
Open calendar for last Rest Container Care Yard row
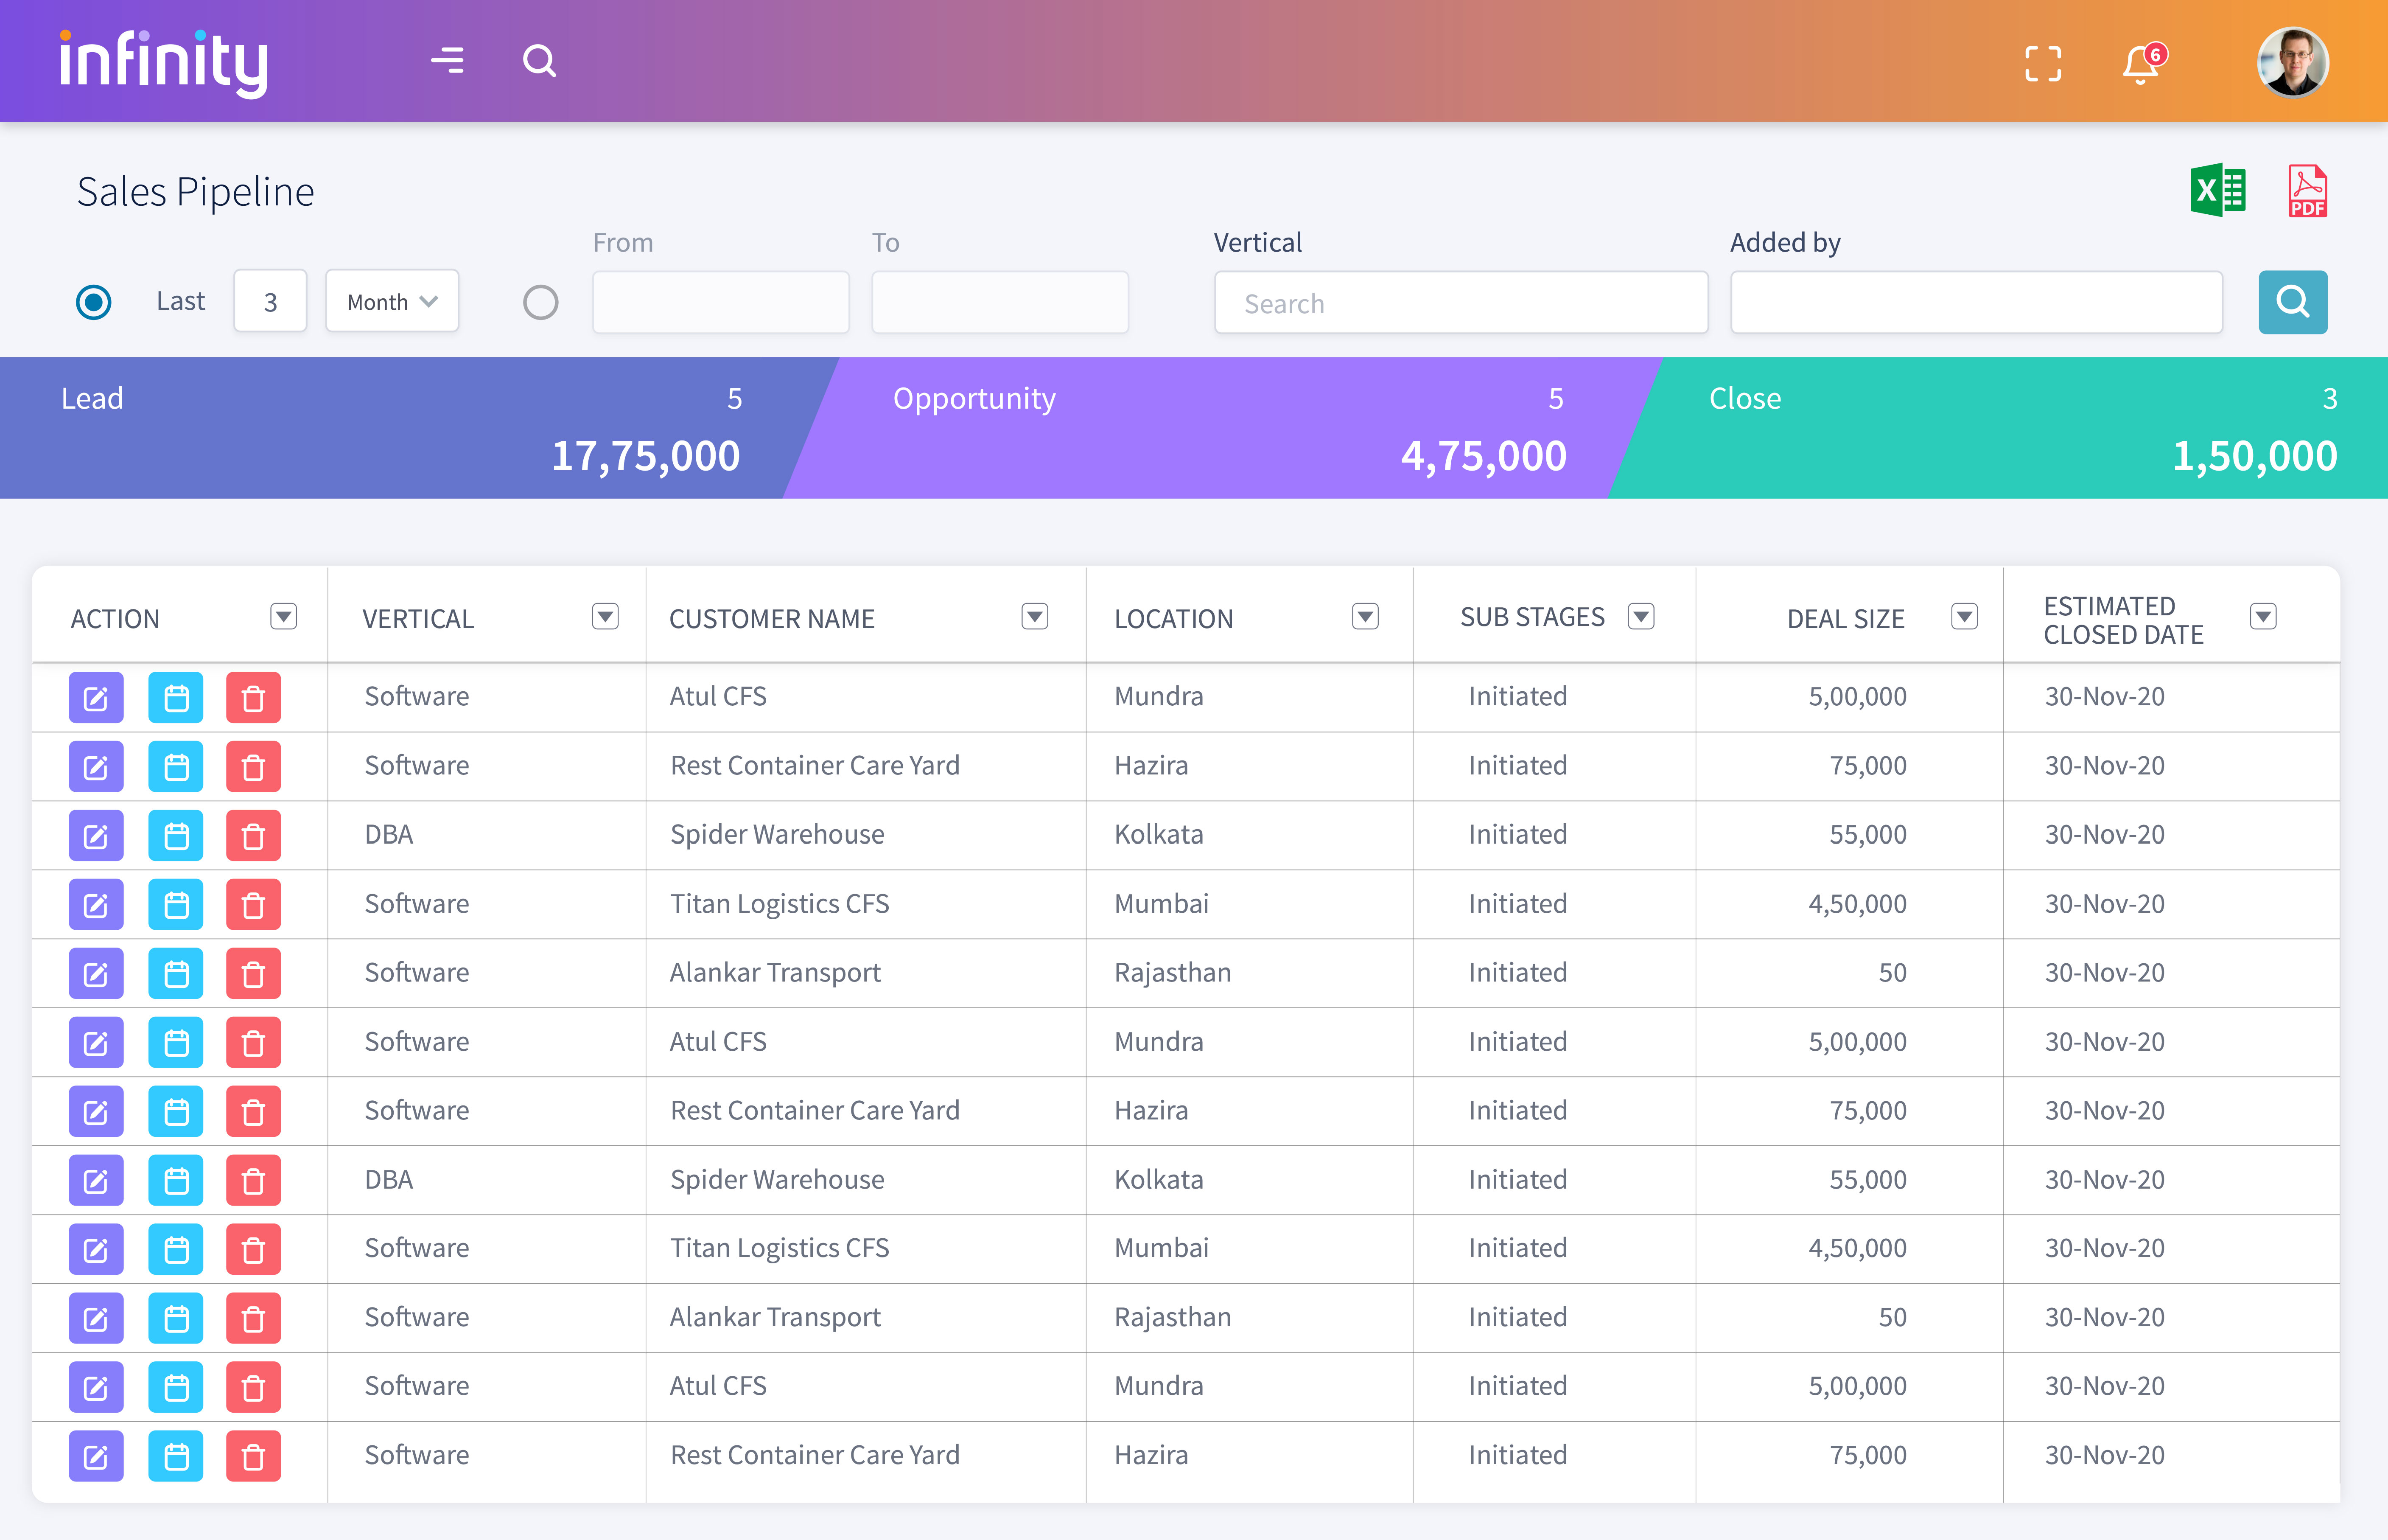[x=176, y=1457]
